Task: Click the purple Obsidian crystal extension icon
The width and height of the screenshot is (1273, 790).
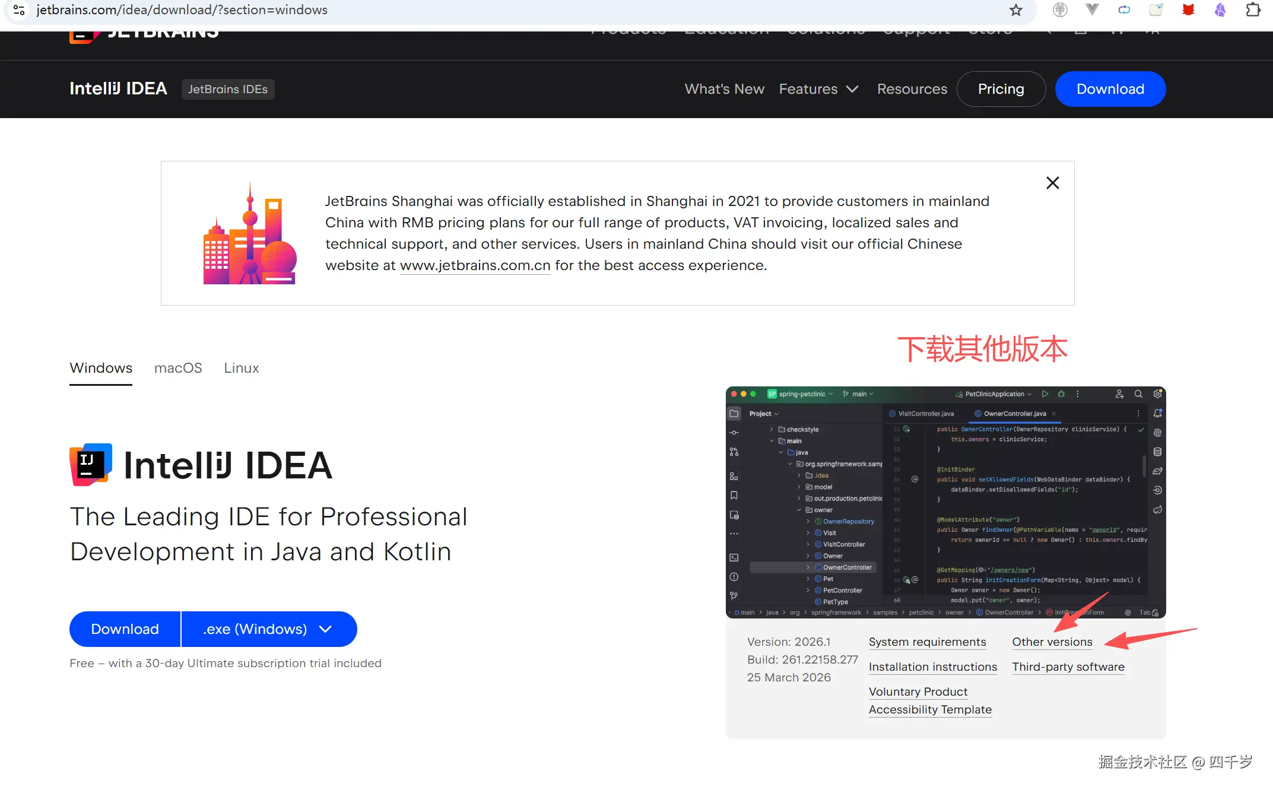Action: pos(1220,10)
